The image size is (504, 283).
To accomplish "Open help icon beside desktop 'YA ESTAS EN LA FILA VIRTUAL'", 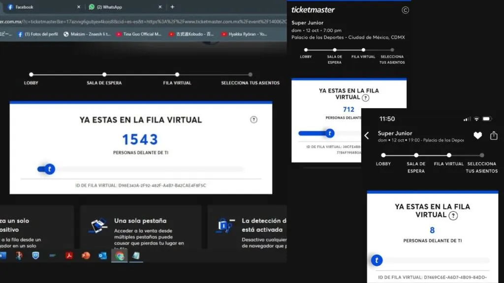I will click(x=253, y=120).
